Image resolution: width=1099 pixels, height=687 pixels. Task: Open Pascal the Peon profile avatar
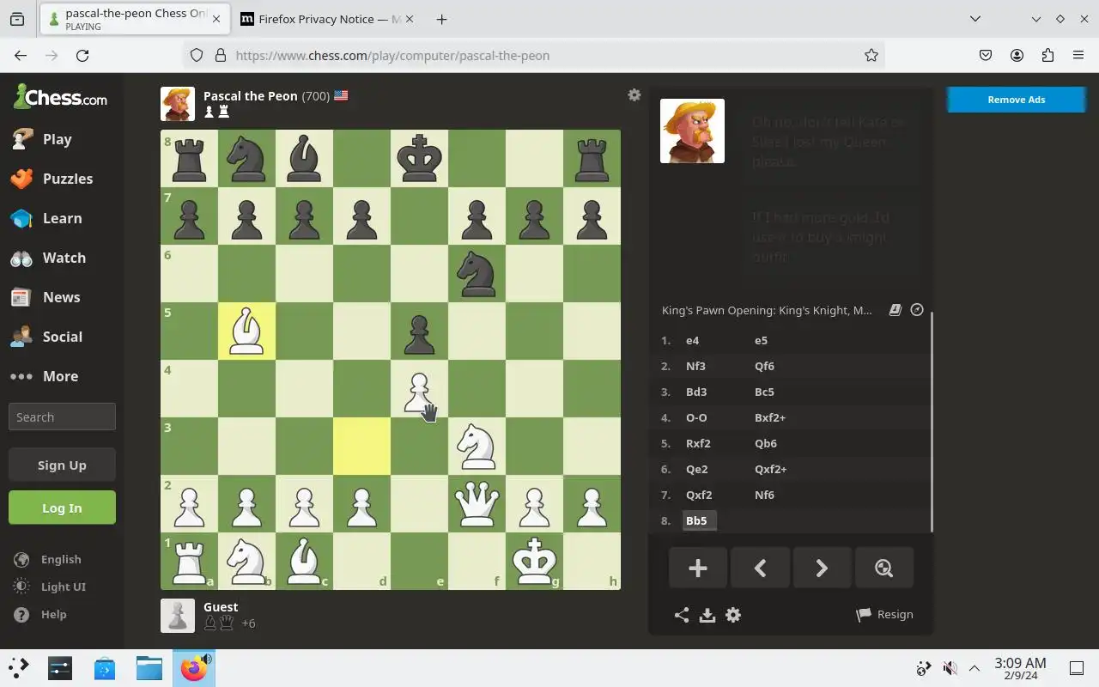tap(178, 104)
